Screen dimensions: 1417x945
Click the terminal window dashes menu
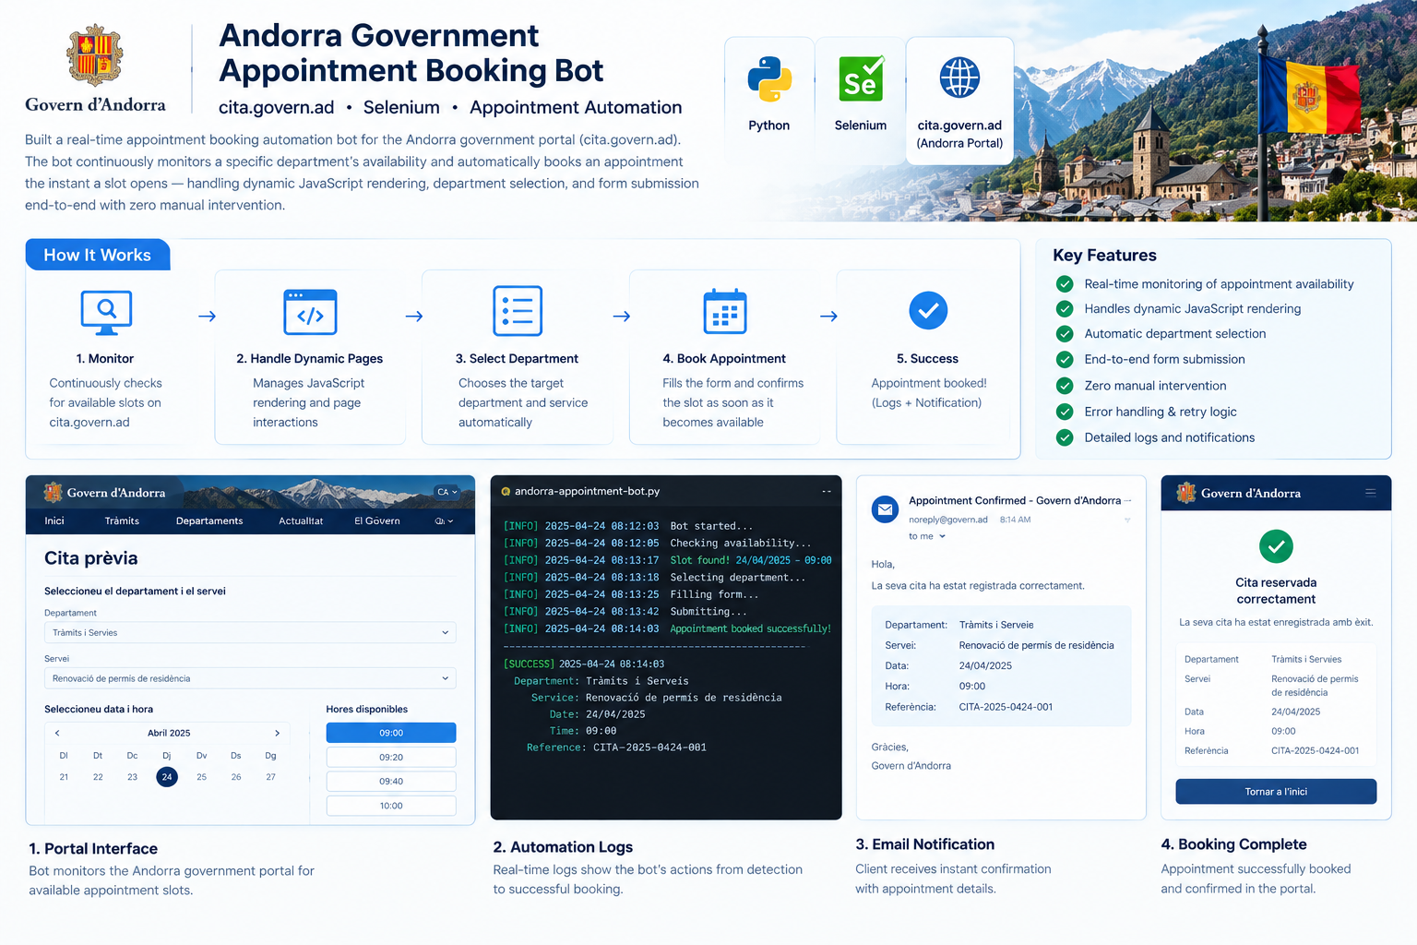pyautogui.click(x=827, y=491)
